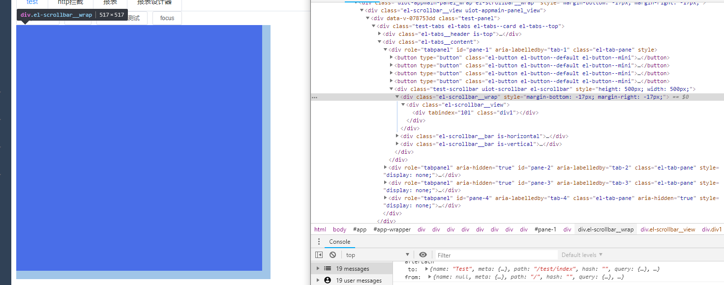Expand the el-scrollbar__bar is-horizontal node
Image resolution: width=724 pixels, height=285 pixels.
397,136
